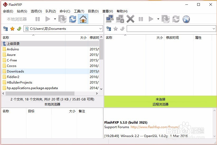Image resolution: width=217 pixels, height=145 pixels.
Task: Select the hp.applications.package.appdata folder
Action: (50, 88)
